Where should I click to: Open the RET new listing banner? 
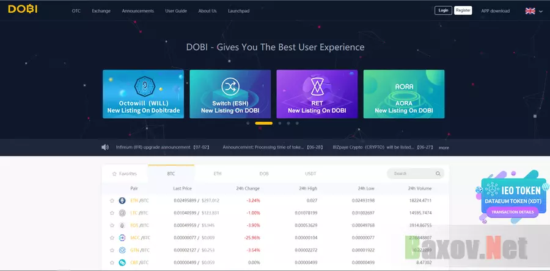click(317, 94)
